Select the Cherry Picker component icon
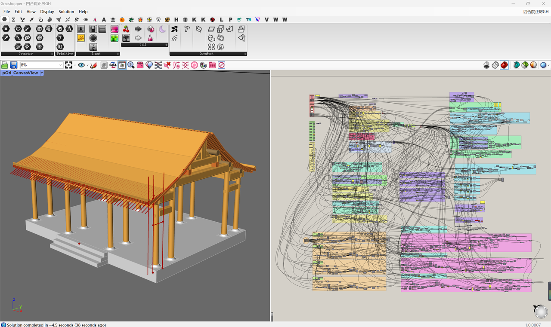 [126, 29]
